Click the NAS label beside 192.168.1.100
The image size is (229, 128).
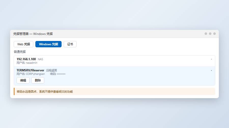pyautogui.click(x=40, y=59)
